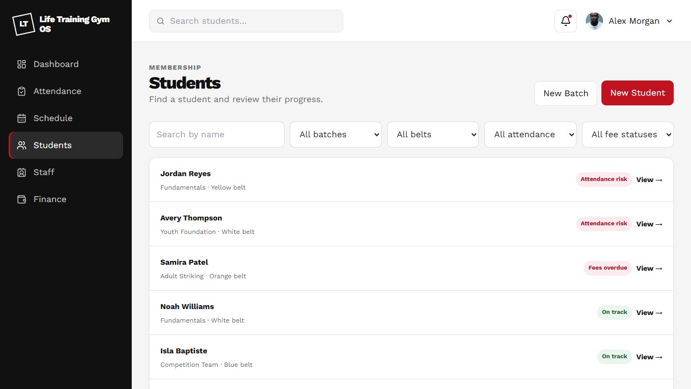Screen dimensions: 691x389
Task: Click the Attendance clipboard icon
Action: coord(22,91)
